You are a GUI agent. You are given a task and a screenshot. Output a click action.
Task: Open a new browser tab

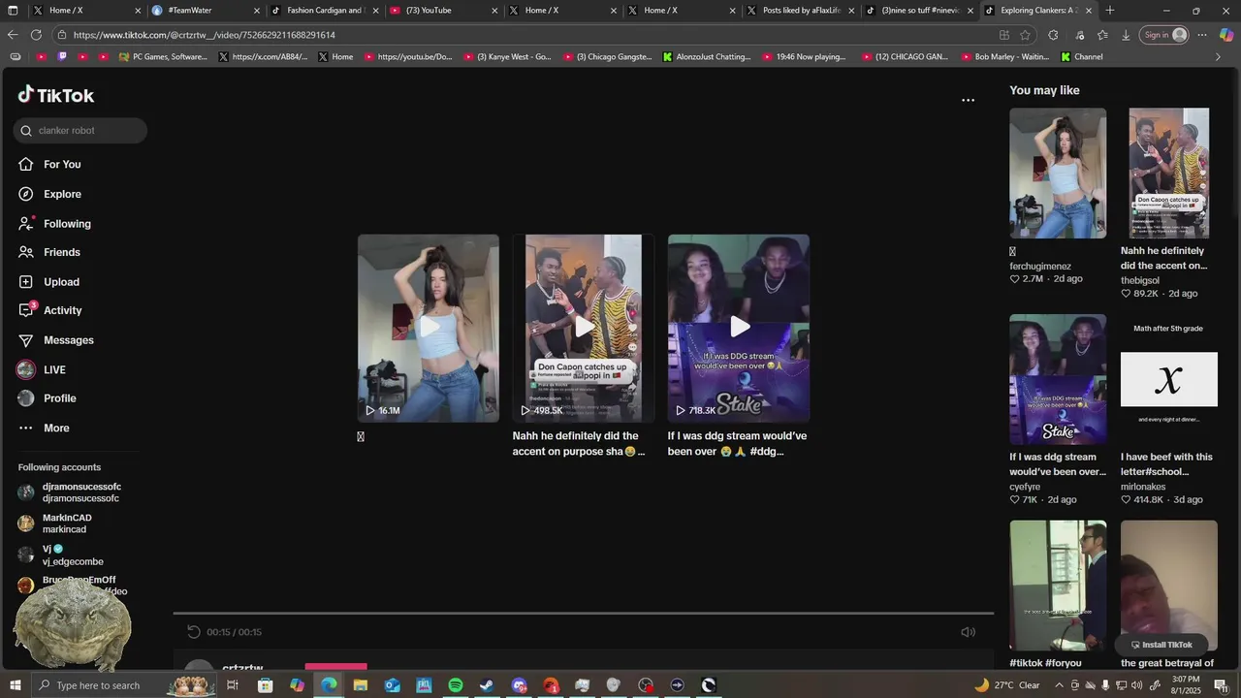tap(1110, 11)
